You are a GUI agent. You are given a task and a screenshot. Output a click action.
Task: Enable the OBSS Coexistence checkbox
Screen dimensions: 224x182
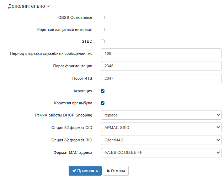click(103, 17)
